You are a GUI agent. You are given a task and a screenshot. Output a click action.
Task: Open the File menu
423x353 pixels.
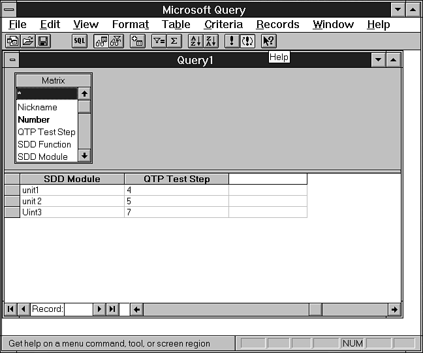tap(18, 25)
